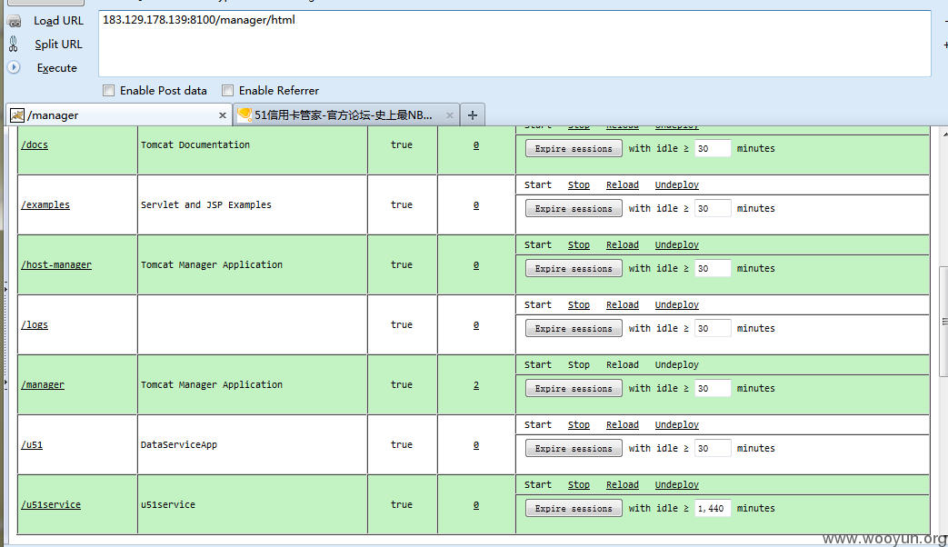Viewport: 948px width, 547px height.
Task: Click Load URL label
Action: [x=59, y=21]
